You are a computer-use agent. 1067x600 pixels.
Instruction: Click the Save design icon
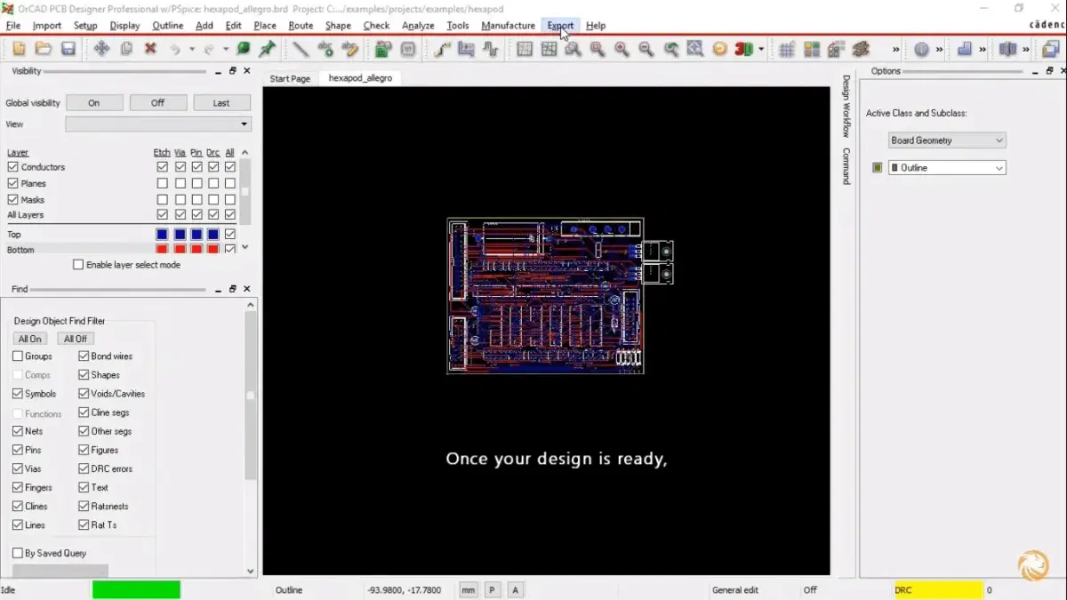(x=68, y=49)
